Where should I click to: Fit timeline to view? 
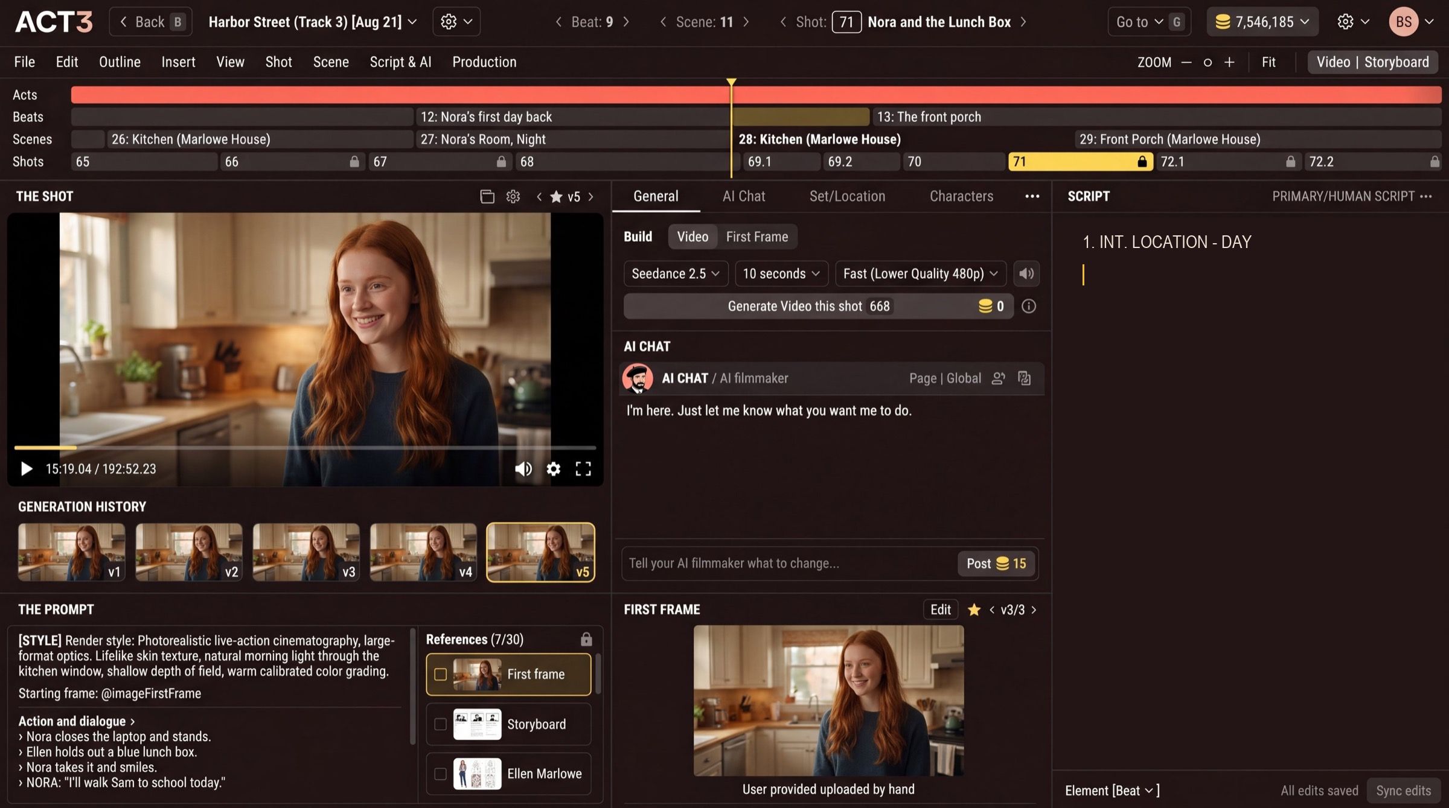(1268, 62)
